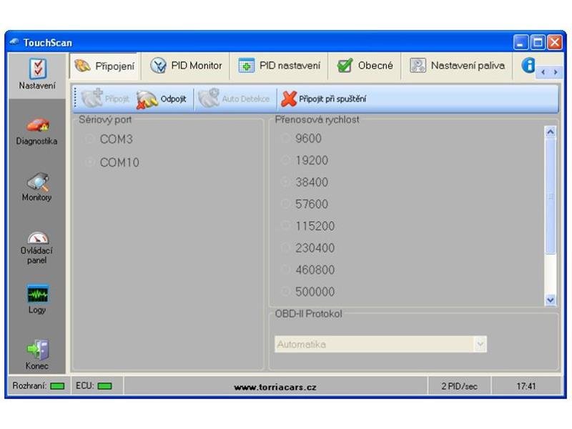Select baud rate 460800
This screenshot has height=429, width=572.
[x=308, y=270]
